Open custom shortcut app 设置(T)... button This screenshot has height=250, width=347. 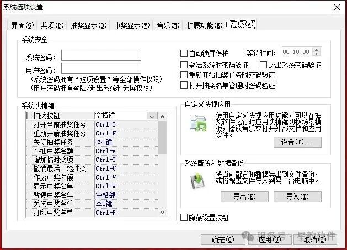(x=297, y=142)
